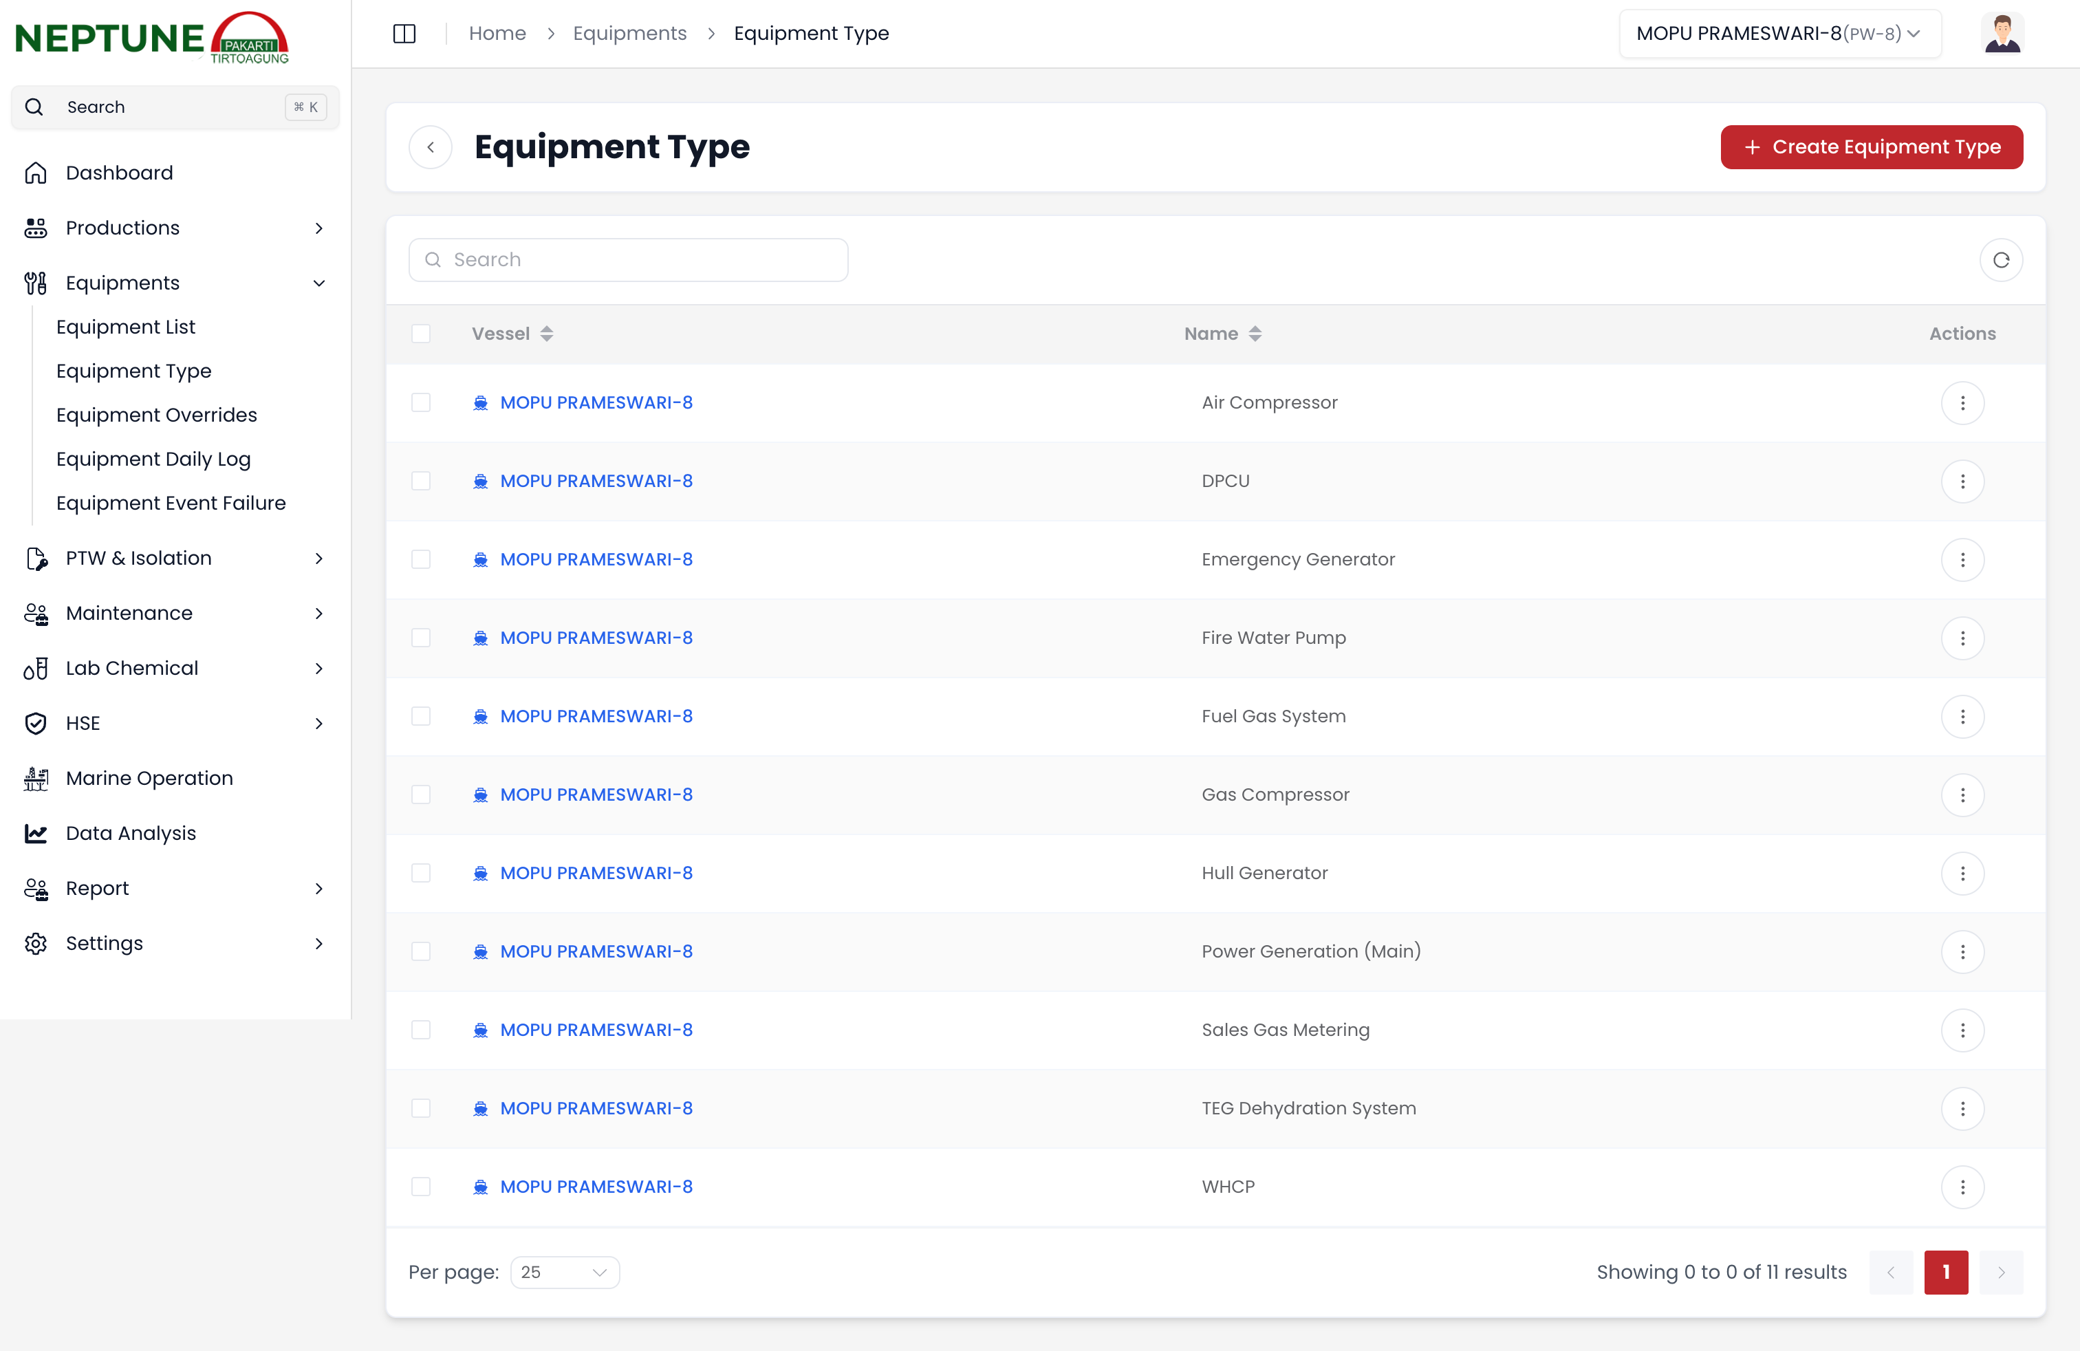
Task: Click the Dashboard home icon in sidebar
Action: 36,173
